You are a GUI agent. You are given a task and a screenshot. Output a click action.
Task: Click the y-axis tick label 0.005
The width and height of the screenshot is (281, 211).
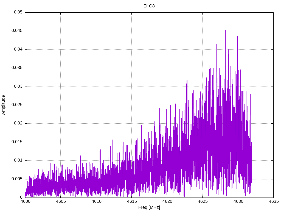tap(17, 179)
